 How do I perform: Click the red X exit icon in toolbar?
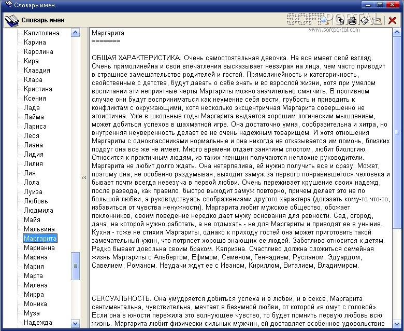(392, 20)
